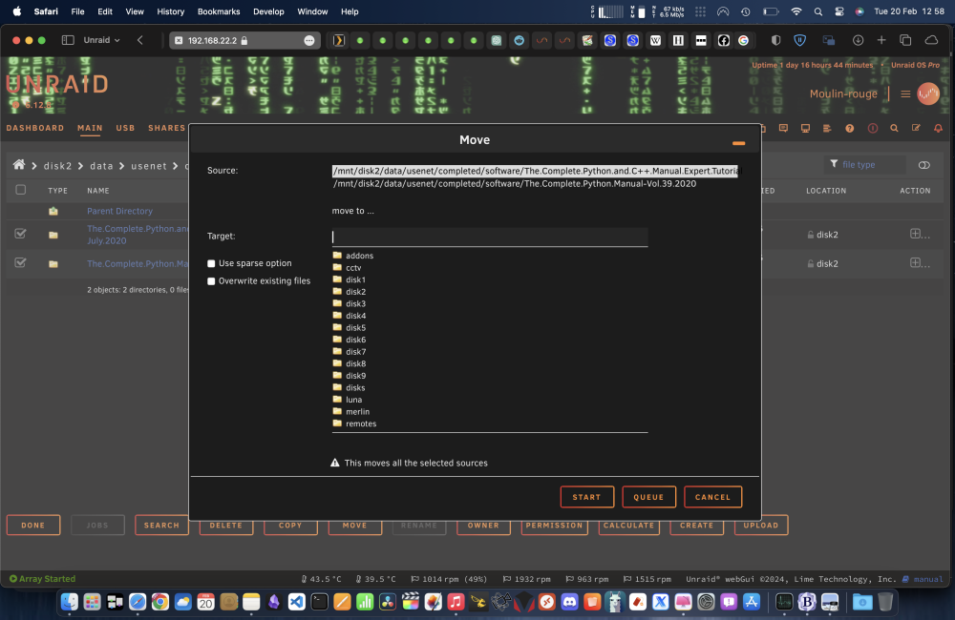955x620 pixels.
Task: Click the help question mark icon in Unraid header
Action: pyautogui.click(x=849, y=129)
